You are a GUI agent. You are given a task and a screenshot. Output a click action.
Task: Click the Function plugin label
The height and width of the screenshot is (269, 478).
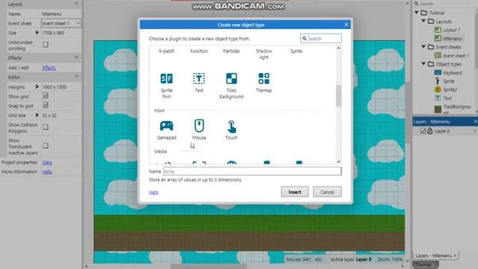pyautogui.click(x=199, y=51)
